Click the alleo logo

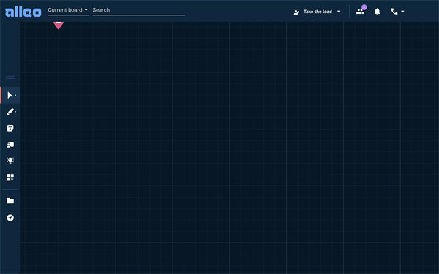pyautogui.click(x=23, y=12)
